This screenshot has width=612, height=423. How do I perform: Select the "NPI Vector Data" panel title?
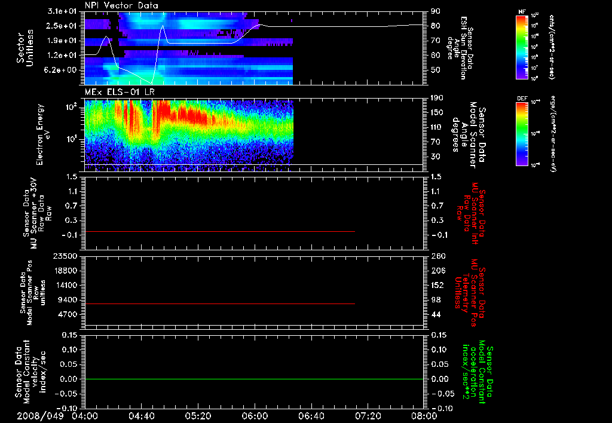[121, 5]
